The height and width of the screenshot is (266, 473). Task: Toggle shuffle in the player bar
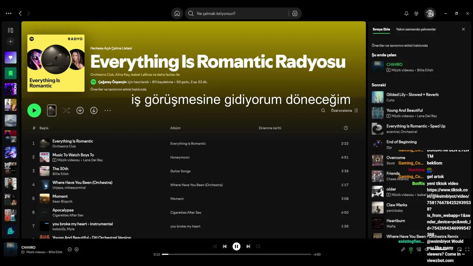click(x=215, y=246)
